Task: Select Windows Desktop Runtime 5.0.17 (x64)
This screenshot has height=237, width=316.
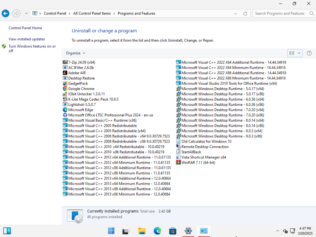Action: 220,88
